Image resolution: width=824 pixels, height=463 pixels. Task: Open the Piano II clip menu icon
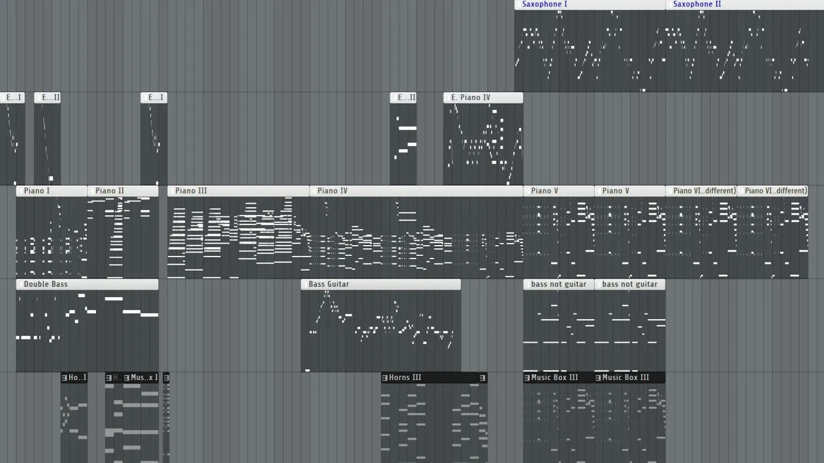91,191
